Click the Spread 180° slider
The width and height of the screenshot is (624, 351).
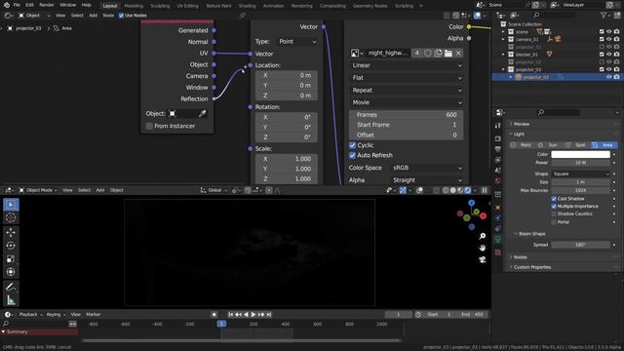581,245
